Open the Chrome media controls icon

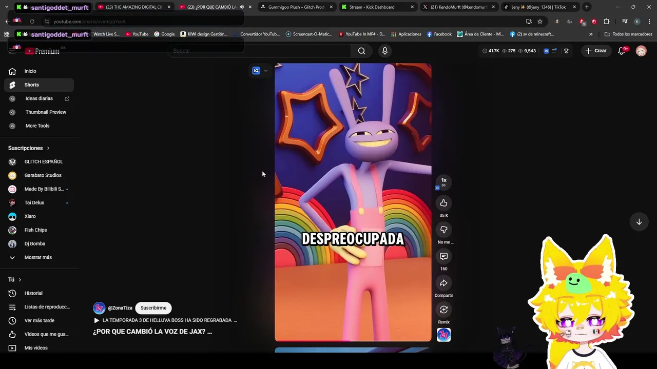pyautogui.click(x=625, y=22)
